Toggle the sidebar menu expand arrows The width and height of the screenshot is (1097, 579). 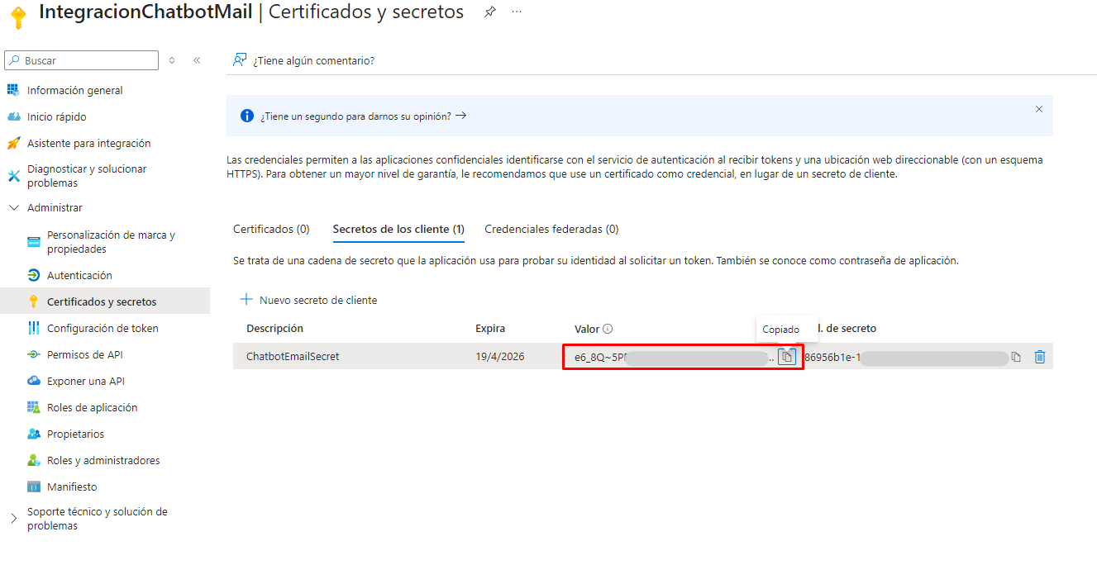pyautogui.click(x=172, y=60)
